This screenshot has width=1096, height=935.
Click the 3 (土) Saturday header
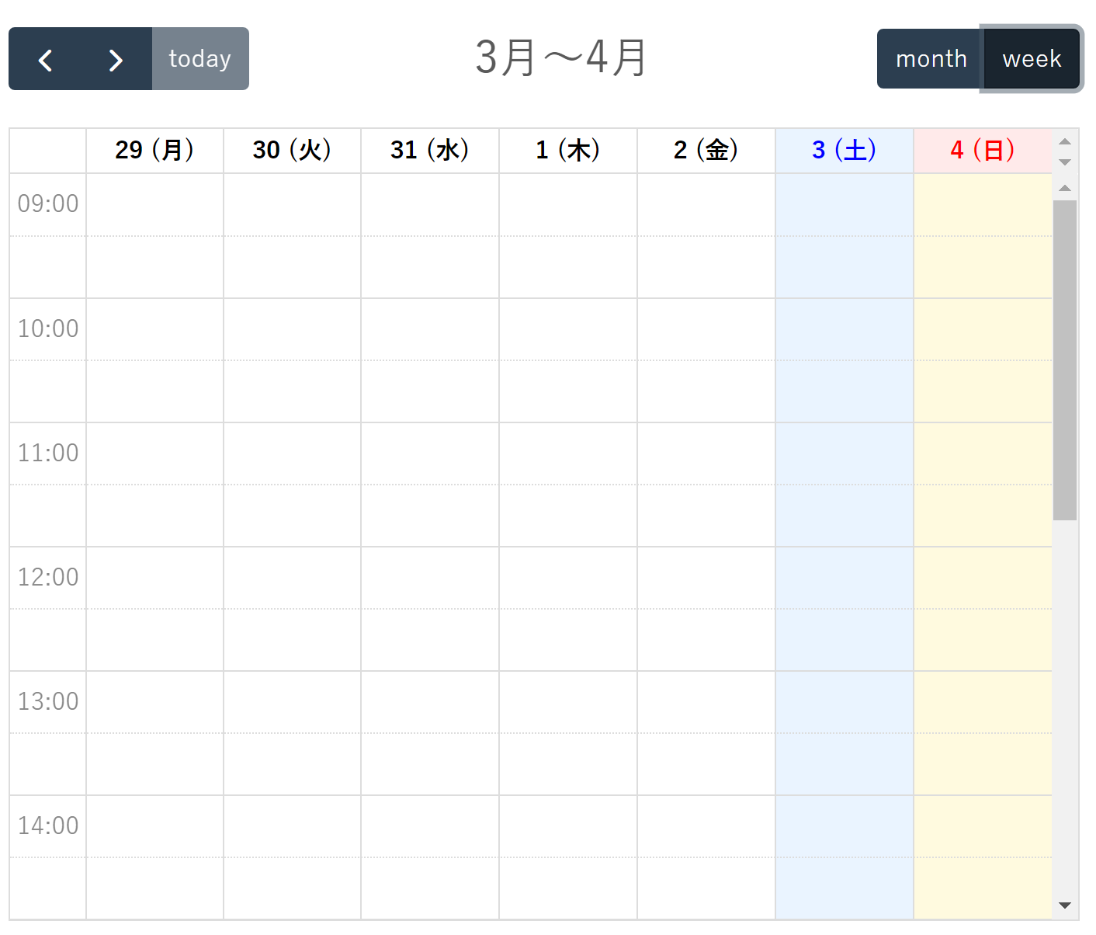coord(844,150)
